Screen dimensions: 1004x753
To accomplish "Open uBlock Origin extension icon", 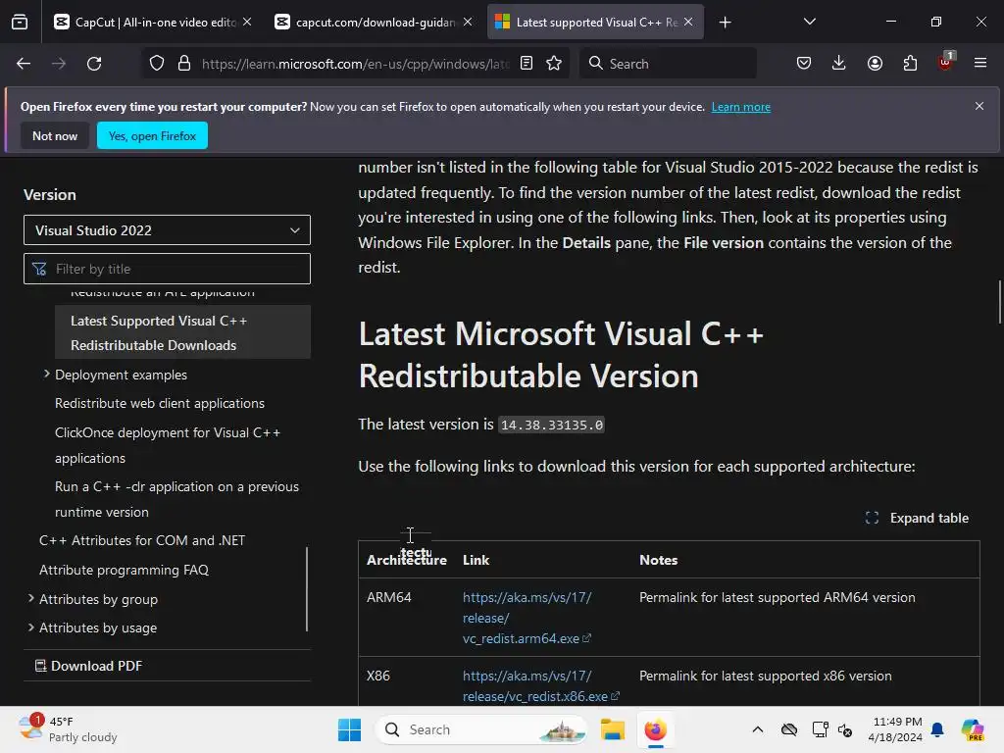I will pos(946,62).
